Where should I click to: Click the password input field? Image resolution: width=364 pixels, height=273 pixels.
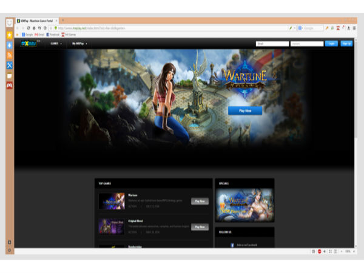pyautogui.click(x=307, y=44)
